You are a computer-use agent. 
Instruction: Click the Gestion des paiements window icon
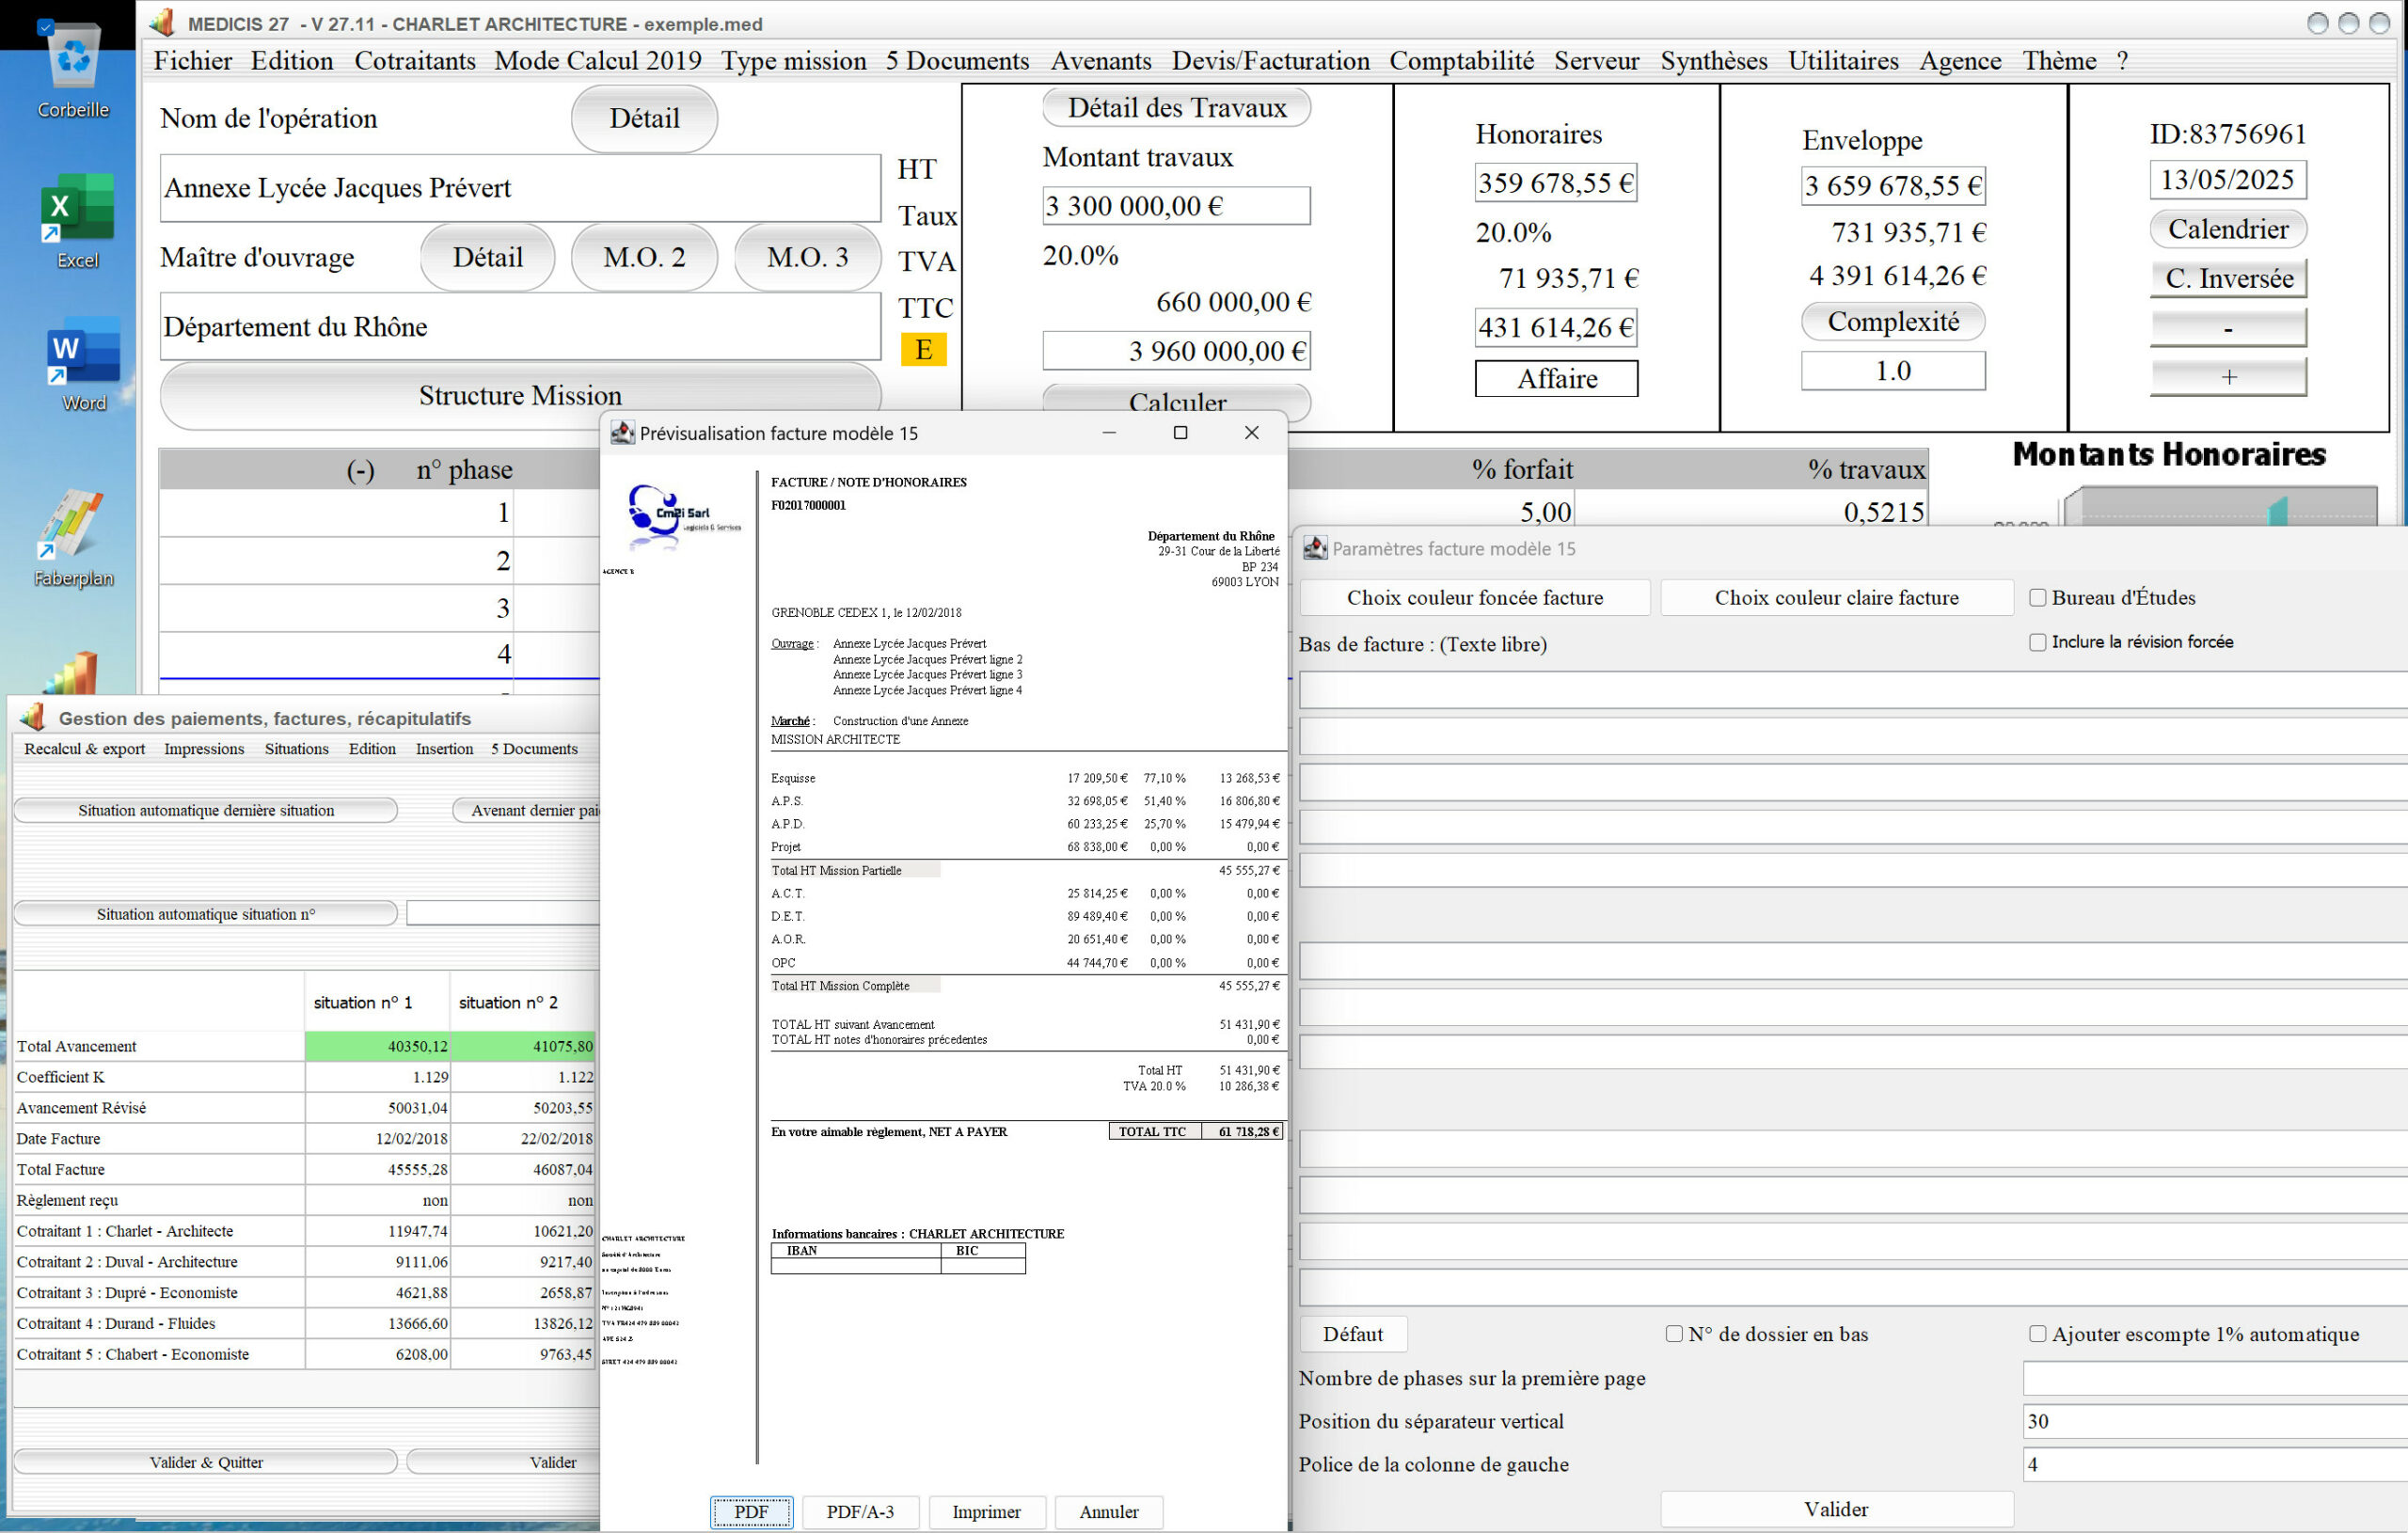point(33,717)
